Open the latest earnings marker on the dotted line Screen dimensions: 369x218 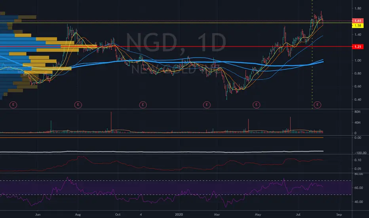(317, 105)
